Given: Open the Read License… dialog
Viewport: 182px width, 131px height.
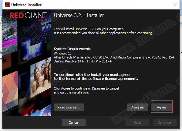Looking at the screenshot, I should pyautogui.click(x=69, y=107).
